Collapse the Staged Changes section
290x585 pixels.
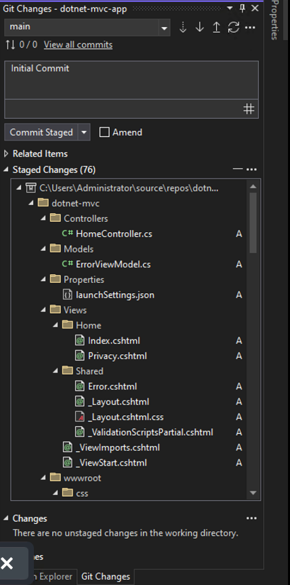pos(6,170)
